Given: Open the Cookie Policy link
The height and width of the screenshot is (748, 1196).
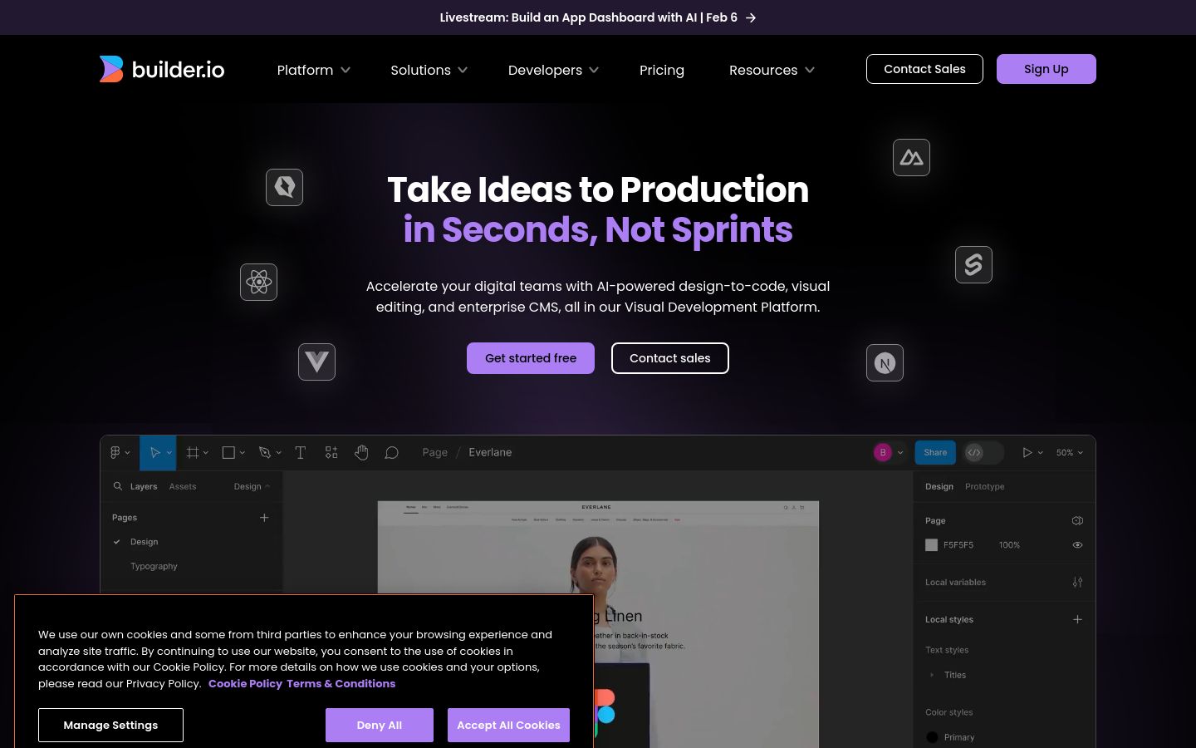Looking at the screenshot, I should click(x=245, y=683).
